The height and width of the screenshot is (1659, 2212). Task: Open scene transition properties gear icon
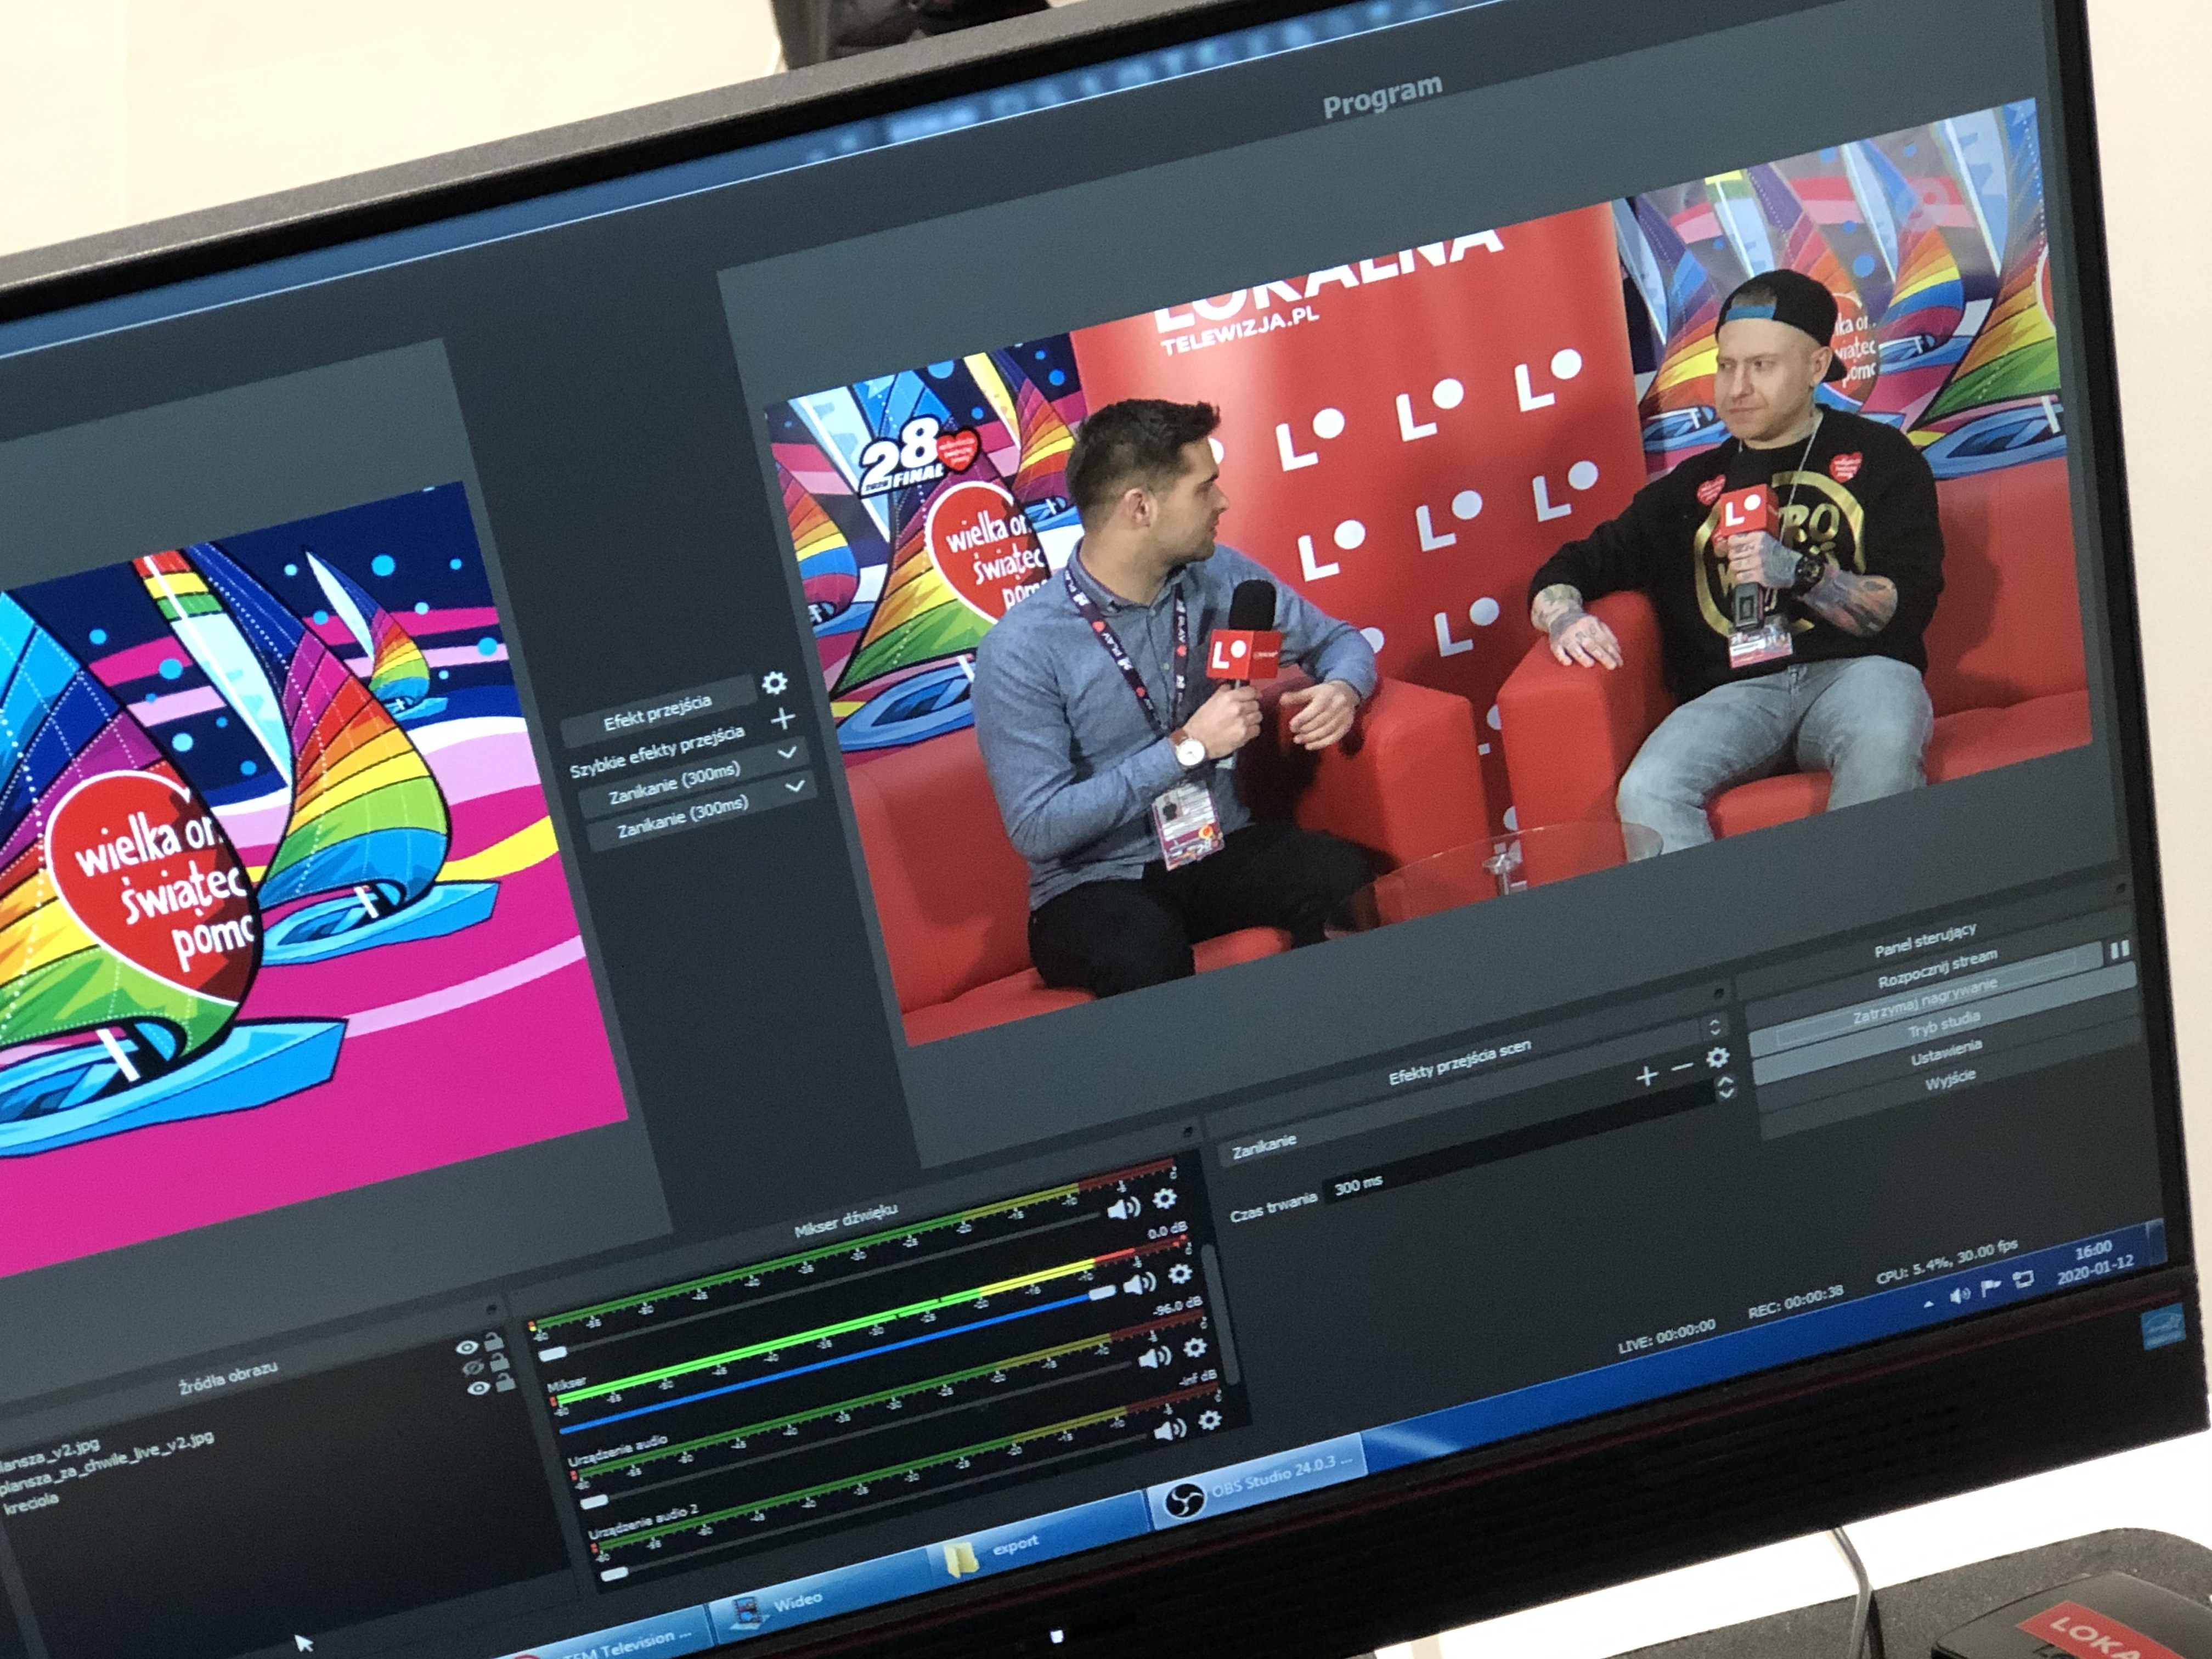(1717, 1057)
